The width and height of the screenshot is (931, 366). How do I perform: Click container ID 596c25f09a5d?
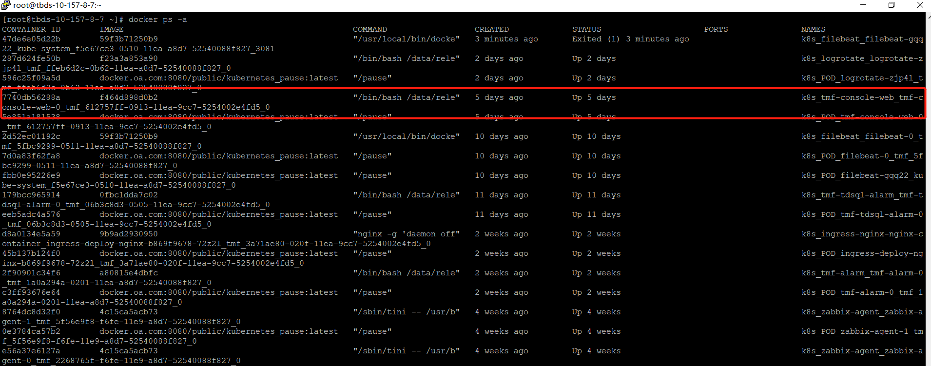pyautogui.click(x=31, y=78)
